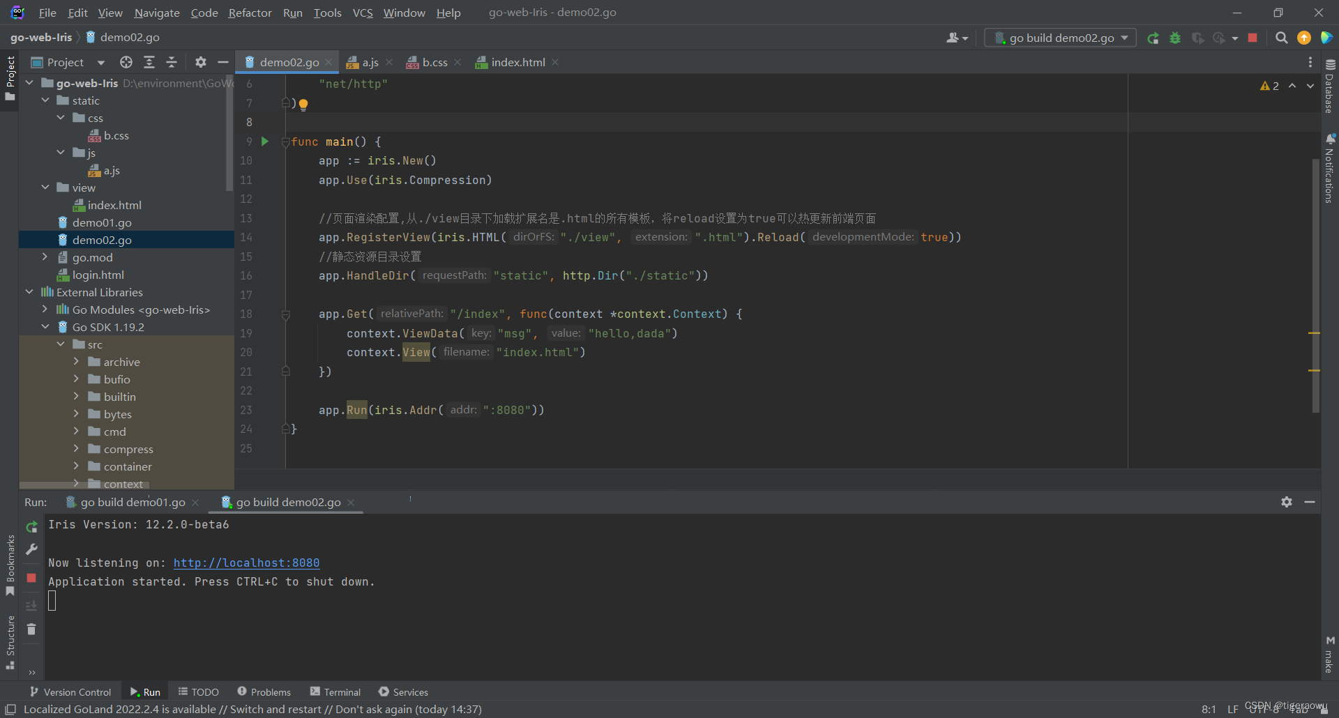Open the Database side panel
Viewport: 1339px width, 718px height.
tap(1330, 86)
